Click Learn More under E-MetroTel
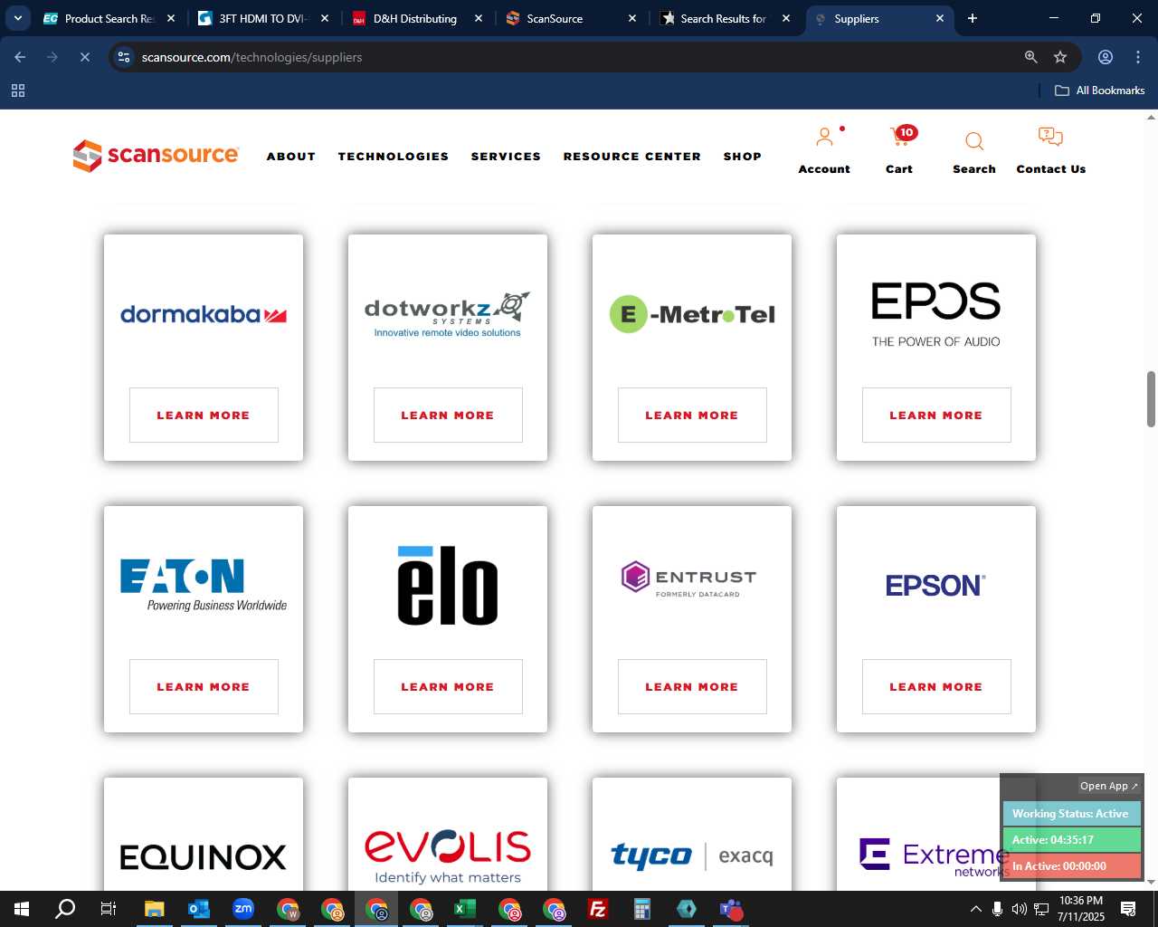 [692, 416]
